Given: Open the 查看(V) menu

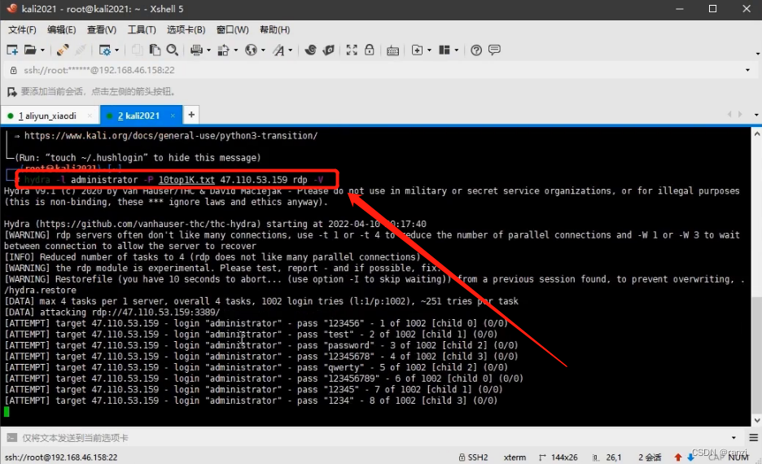Looking at the screenshot, I should pyautogui.click(x=101, y=29).
